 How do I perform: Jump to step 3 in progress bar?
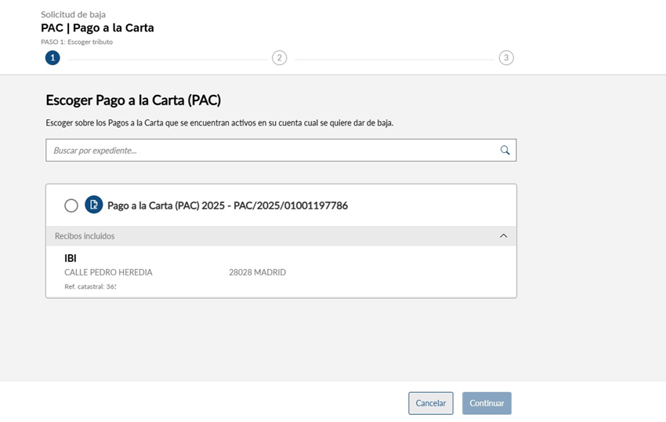click(506, 57)
